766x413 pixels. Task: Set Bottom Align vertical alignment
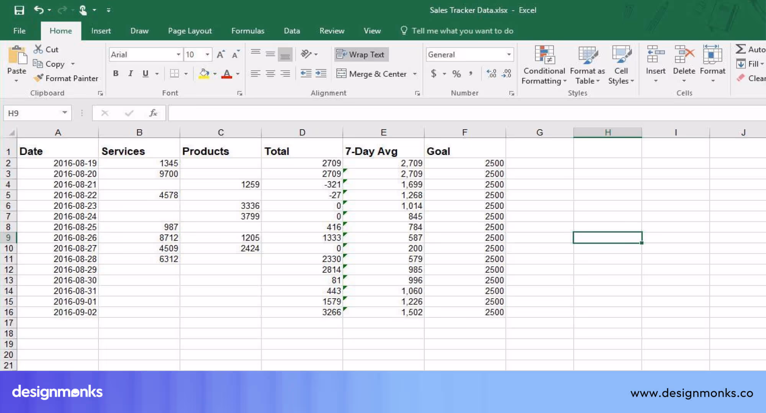[x=285, y=54]
